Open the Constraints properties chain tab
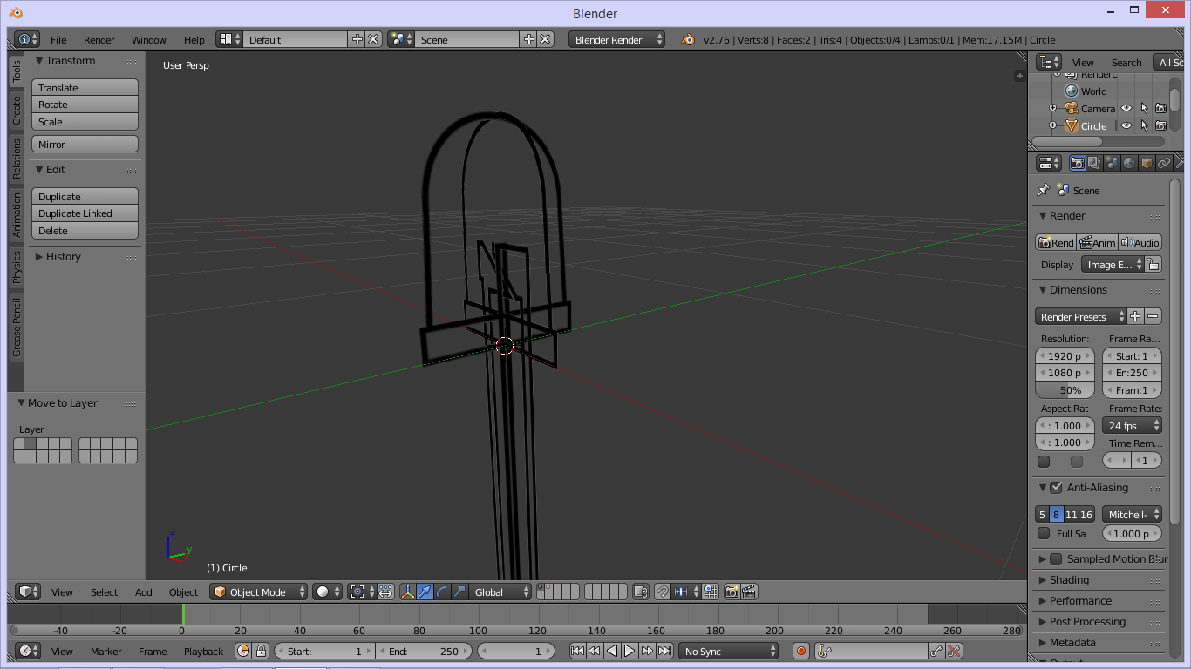The image size is (1191, 669). pyautogui.click(x=1164, y=163)
